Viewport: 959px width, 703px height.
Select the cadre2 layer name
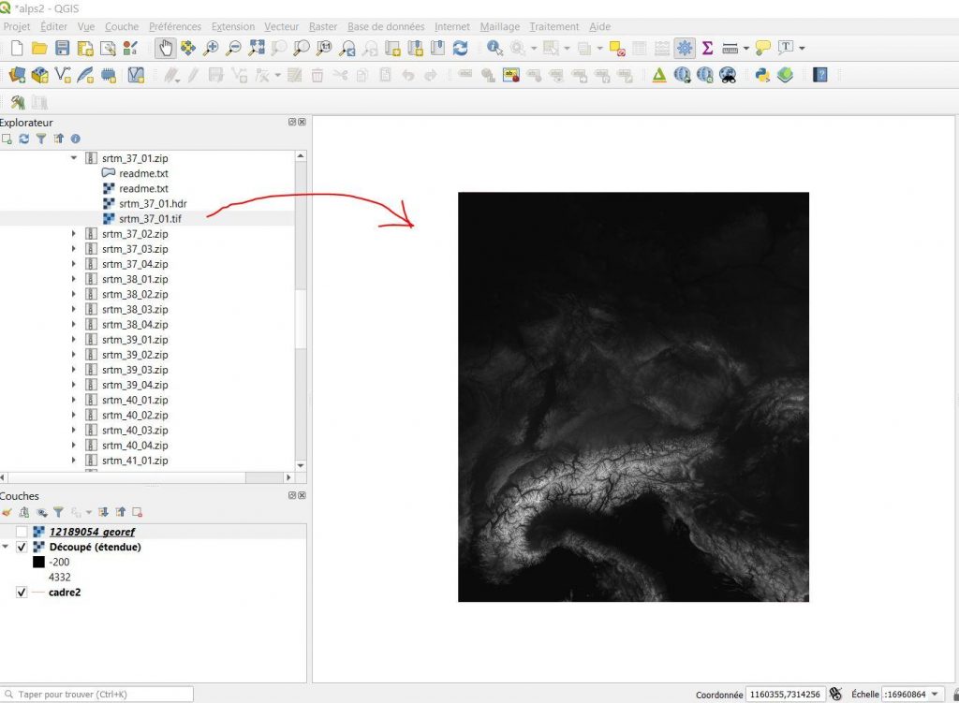point(65,593)
